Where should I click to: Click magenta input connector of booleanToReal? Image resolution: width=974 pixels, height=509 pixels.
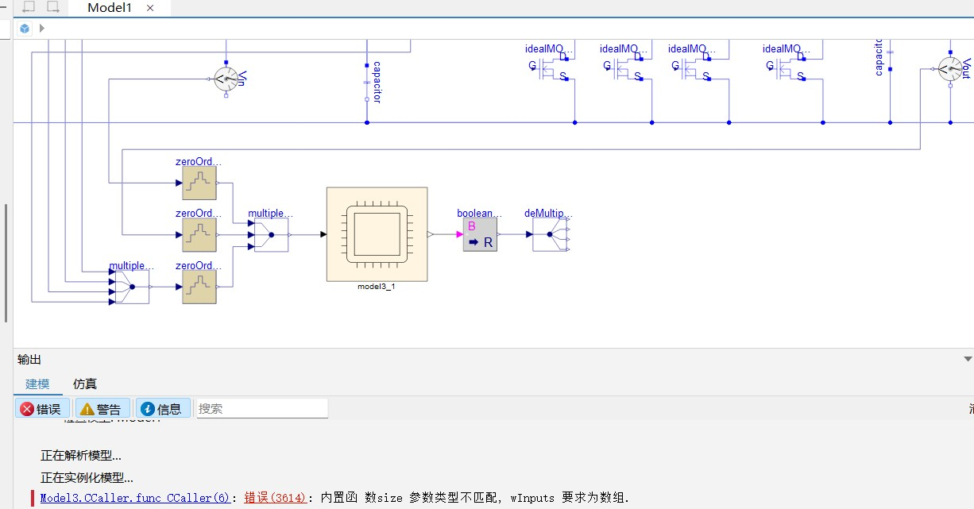click(x=459, y=235)
